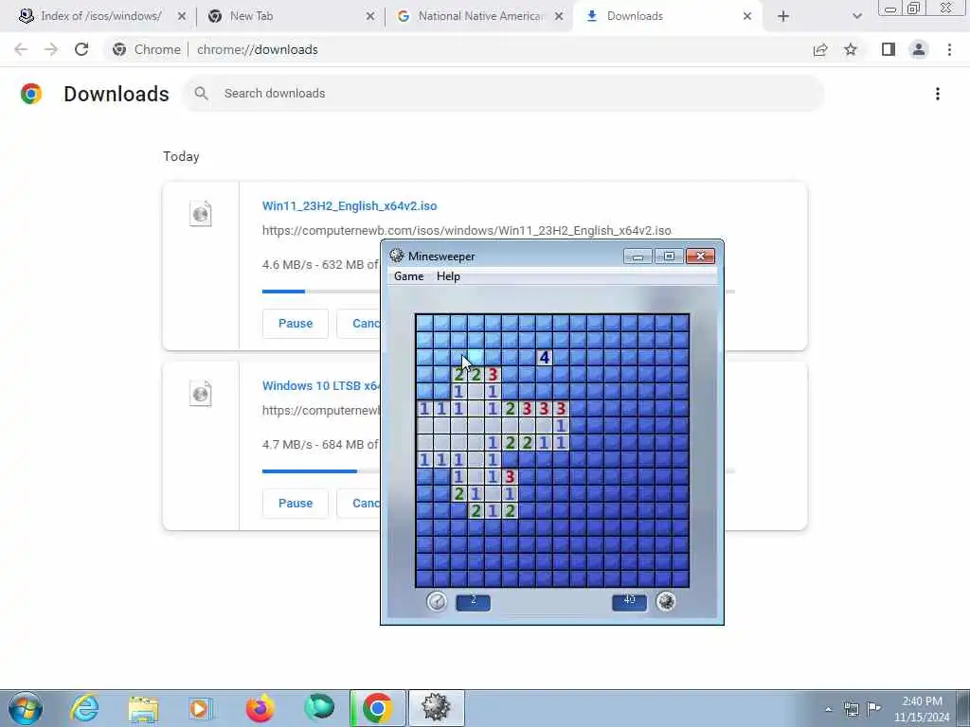Screen dimensions: 970x727
Task: Click the Win11 ISO download progress bar
Action: point(321,292)
